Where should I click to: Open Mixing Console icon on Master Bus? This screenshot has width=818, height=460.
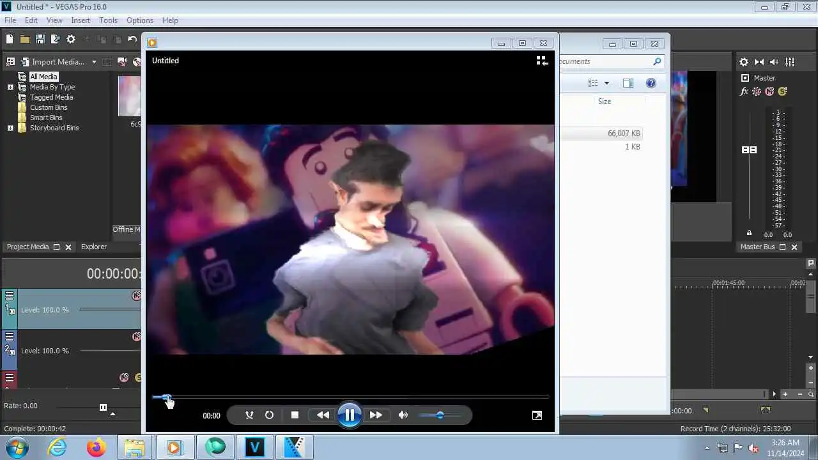790,62
